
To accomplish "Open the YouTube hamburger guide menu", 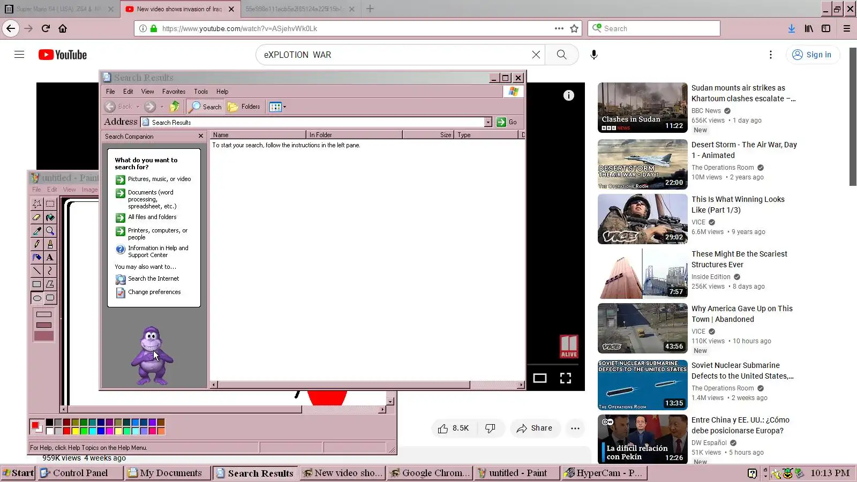I will click(19, 55).
